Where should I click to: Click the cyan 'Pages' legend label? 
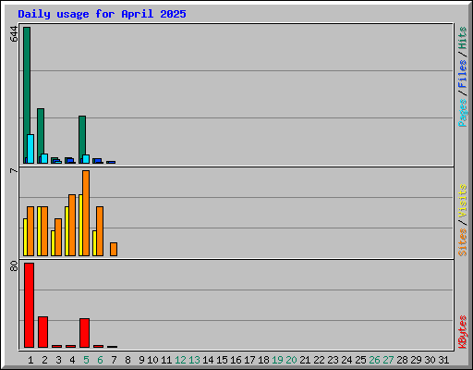pos(463,113)
